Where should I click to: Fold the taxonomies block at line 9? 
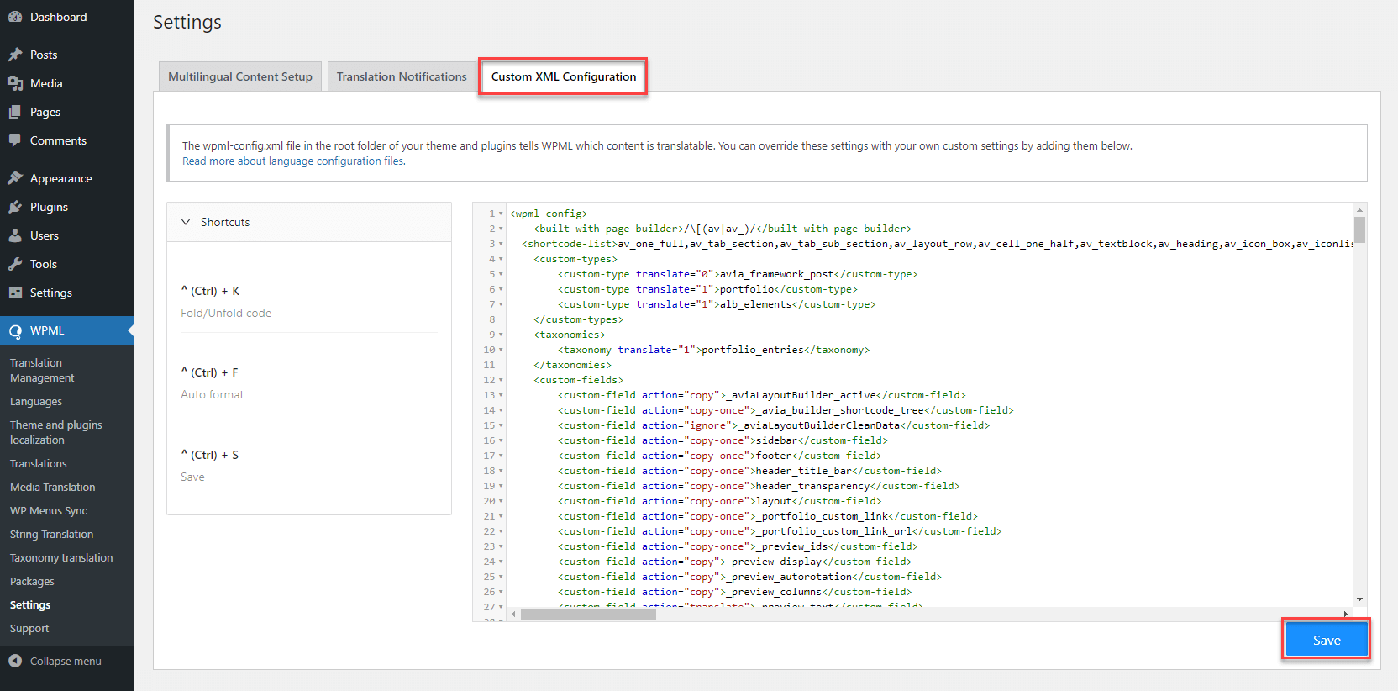pyautogui.click(x=502, y=335)
